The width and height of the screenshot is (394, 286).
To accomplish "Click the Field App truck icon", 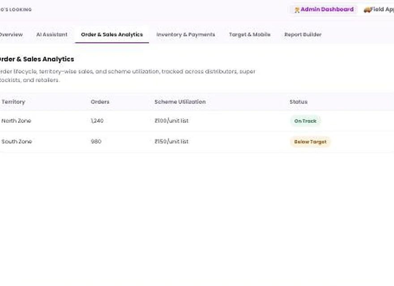I will click(x=367, y=10).
